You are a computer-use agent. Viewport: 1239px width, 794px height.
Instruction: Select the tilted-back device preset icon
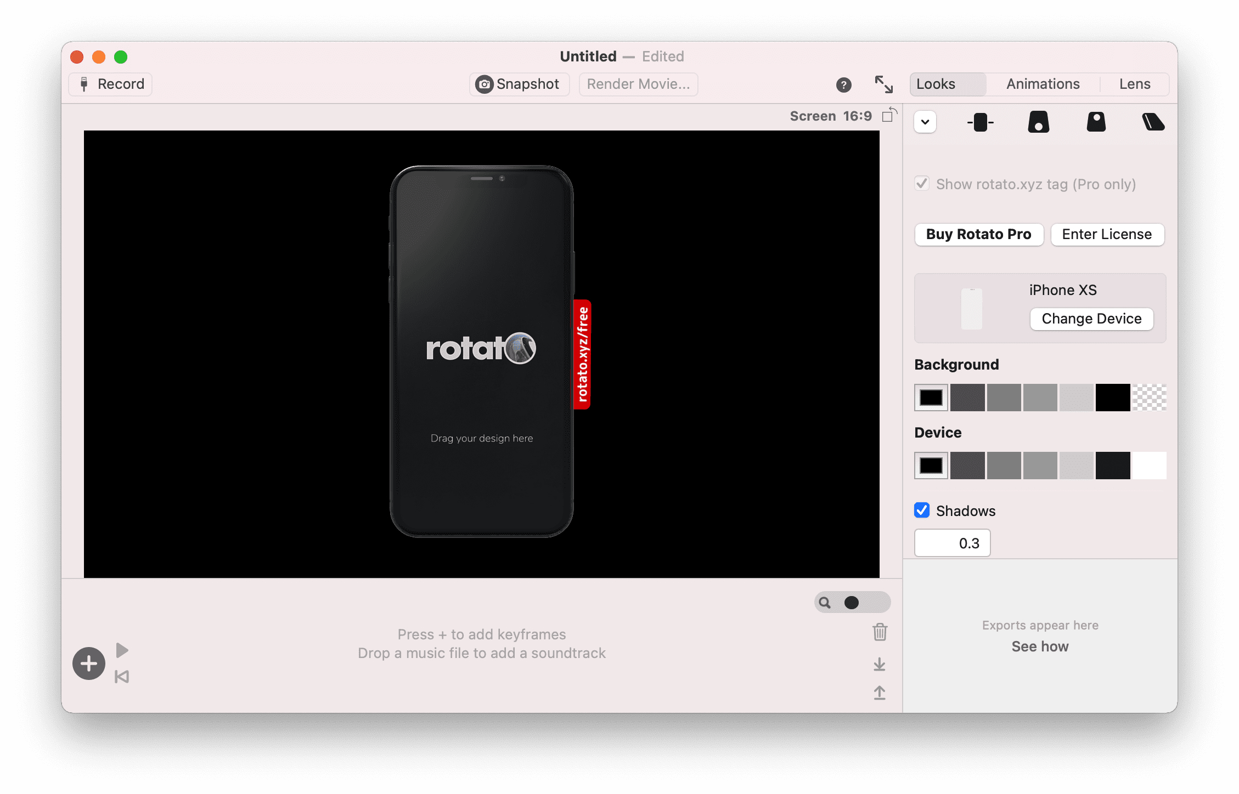point(1038,122)
